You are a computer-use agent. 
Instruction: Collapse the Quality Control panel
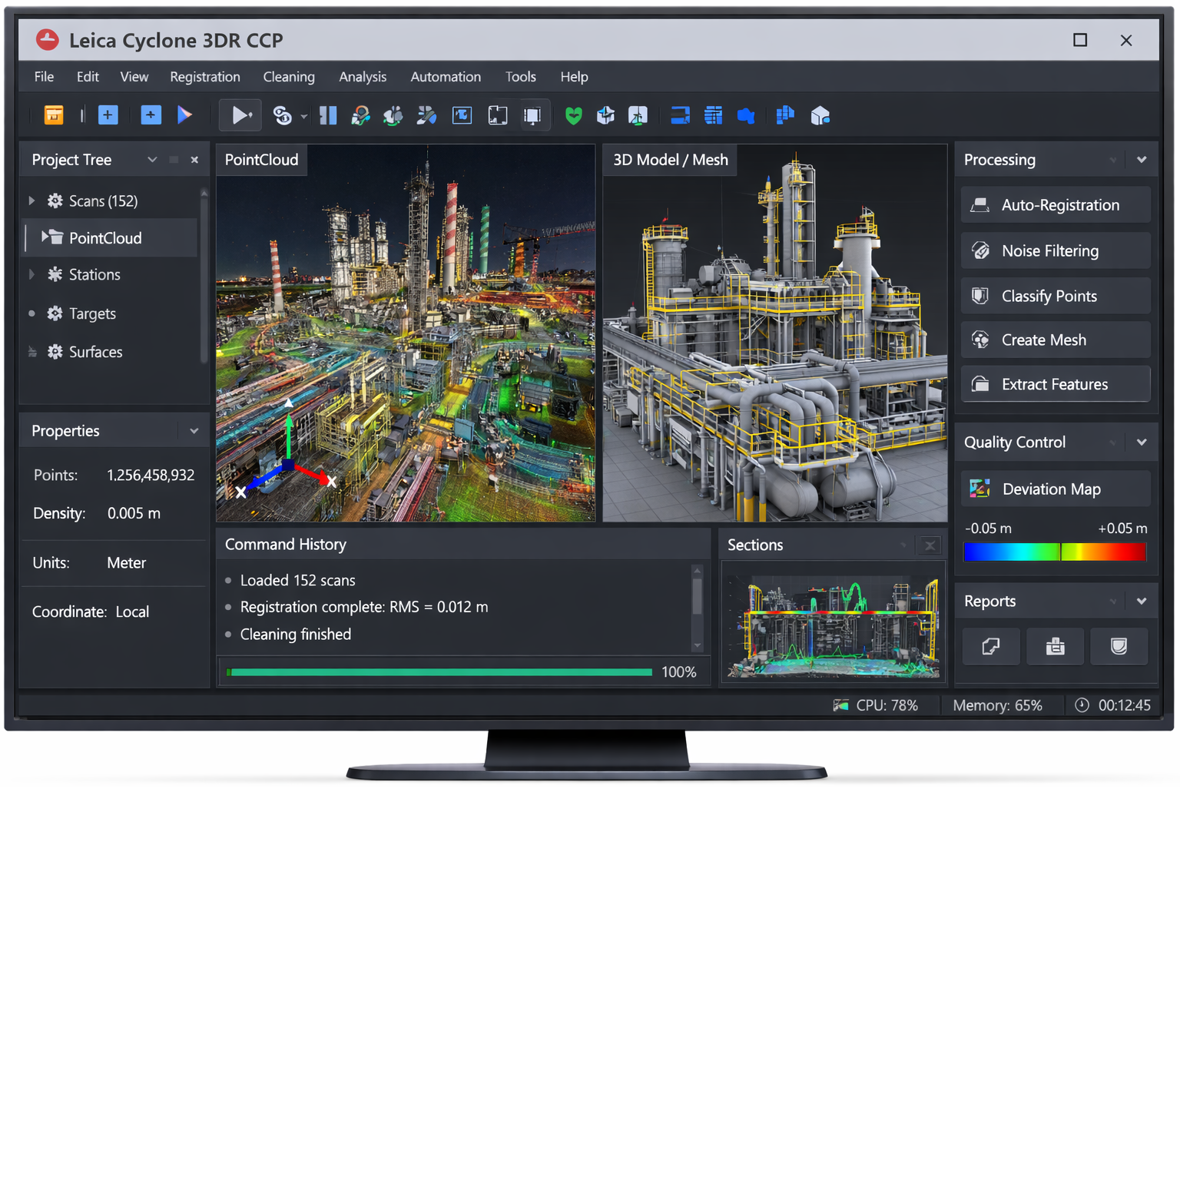coord(1142,442)
